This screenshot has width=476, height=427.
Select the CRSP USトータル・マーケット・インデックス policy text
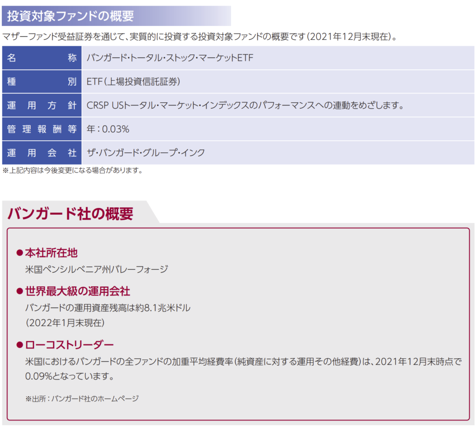pos(245,105)
